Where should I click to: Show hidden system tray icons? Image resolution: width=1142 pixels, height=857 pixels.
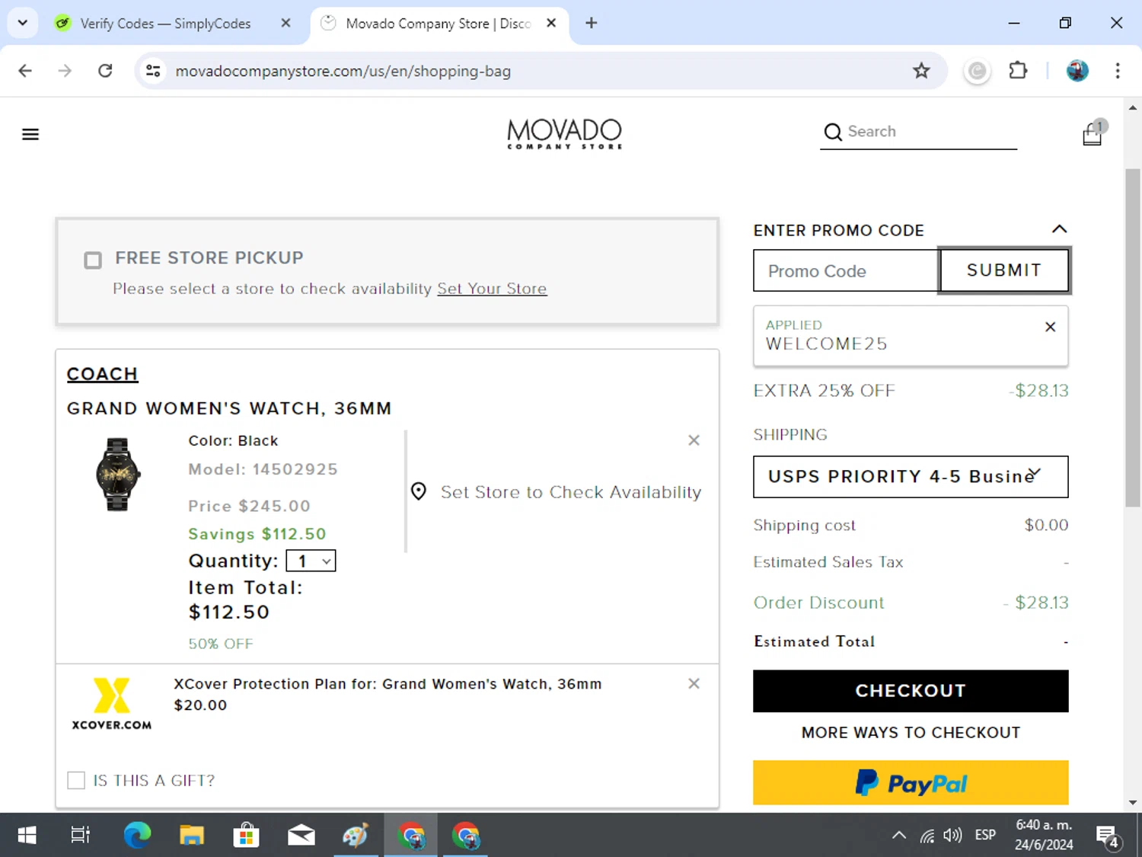(x=899, y=835)
